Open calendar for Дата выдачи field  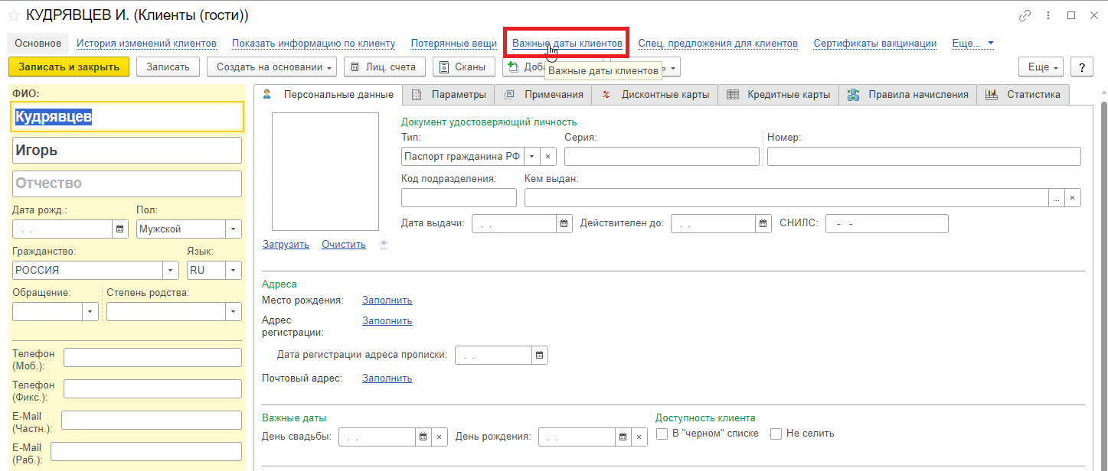(x=564, y=223)
